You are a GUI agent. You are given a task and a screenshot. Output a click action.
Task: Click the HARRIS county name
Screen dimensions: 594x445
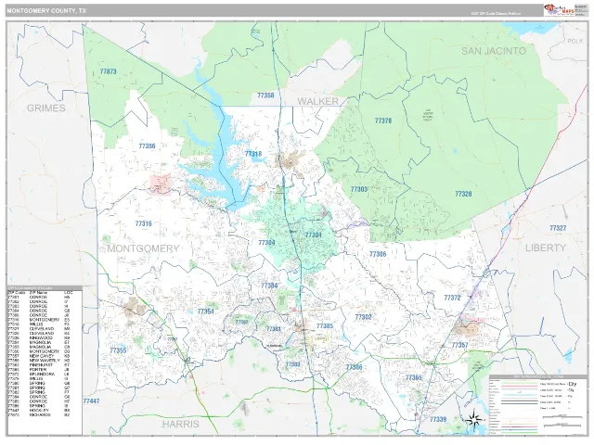click(x=181, y=424)
